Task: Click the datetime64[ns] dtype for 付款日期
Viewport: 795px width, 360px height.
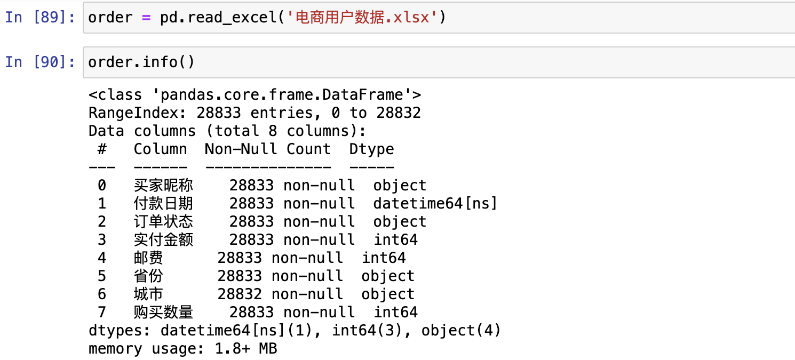Action: (x=435, y=204)
